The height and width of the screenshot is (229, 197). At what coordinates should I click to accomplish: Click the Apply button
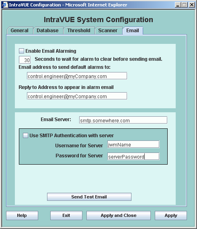pyautogui.click(x=171, y=215)
